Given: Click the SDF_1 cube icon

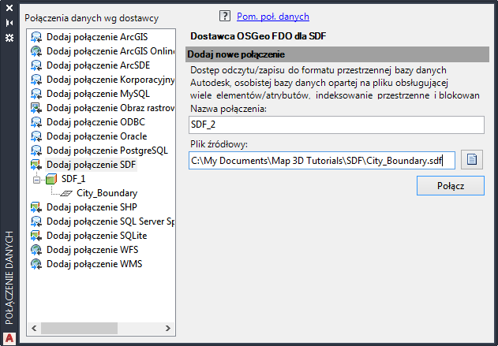Looking at the screenshot, I should coord(51,179).
